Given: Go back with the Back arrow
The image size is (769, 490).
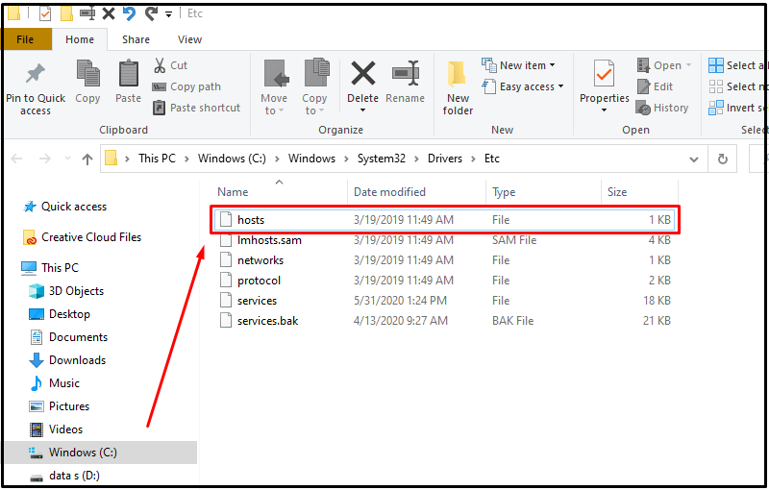Looking at the screenshot, I should point(16,159).
